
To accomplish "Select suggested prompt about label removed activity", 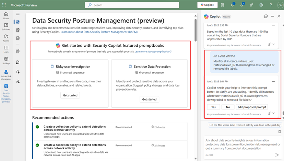I will 245,125.
